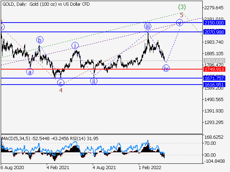
Task: Click the MACD(5,34,5) indicator label
Action: click(x=16, y=139)
